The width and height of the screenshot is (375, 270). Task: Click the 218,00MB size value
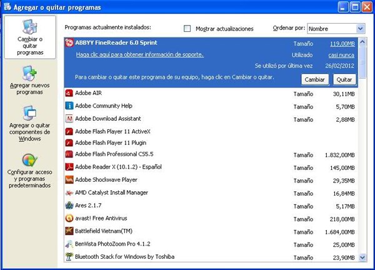pos(342,219)
